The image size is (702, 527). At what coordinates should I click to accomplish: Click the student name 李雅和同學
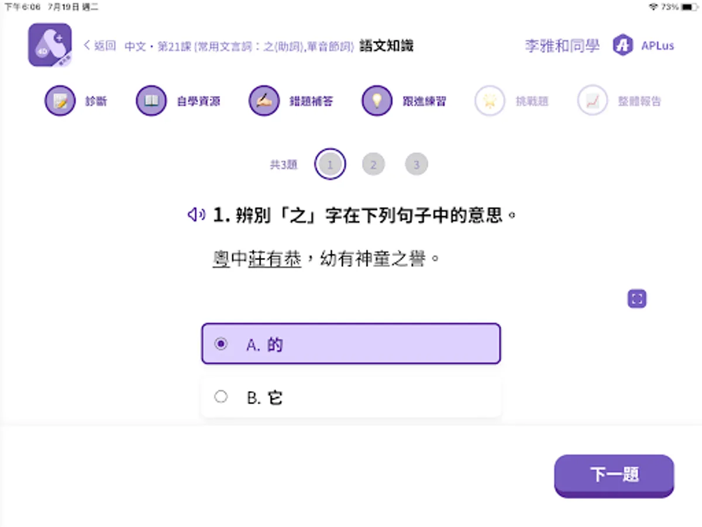click(561, 45)
